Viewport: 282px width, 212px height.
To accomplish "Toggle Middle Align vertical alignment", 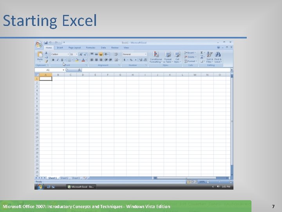I will [x=96, y=54].
